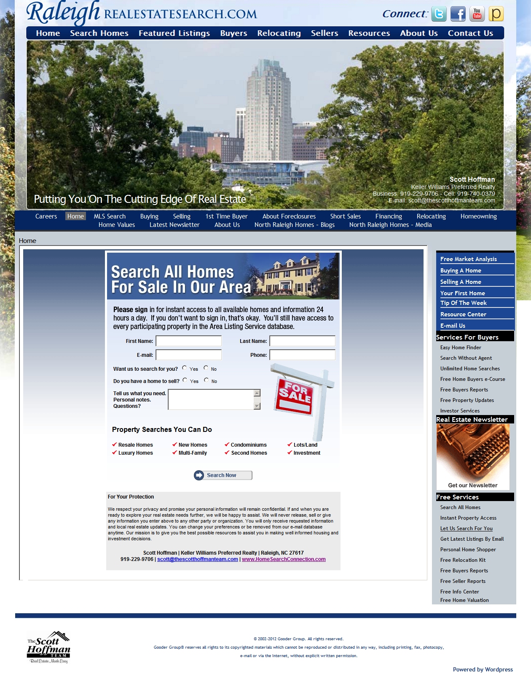Open Free Market Analysis sidebar link
Viewport: 531px width, 682px height.
tap(469, 259)
